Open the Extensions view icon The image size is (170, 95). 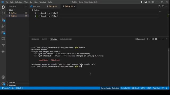3,32
